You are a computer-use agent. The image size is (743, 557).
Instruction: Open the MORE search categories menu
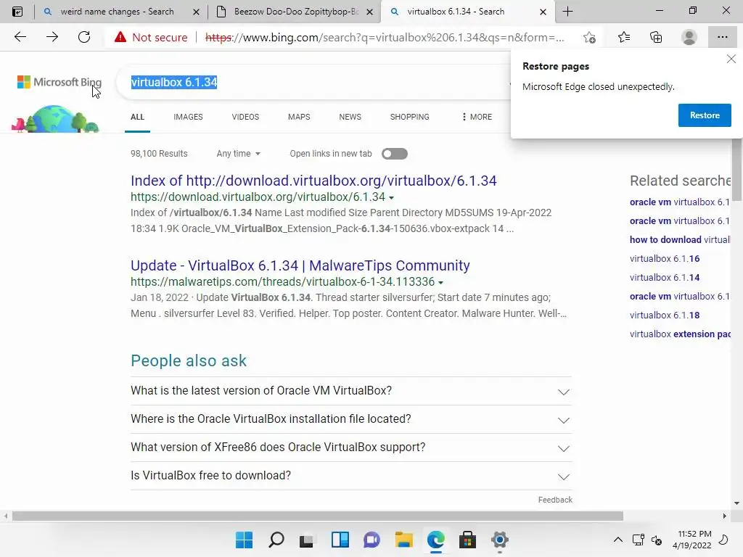(477, 117)
